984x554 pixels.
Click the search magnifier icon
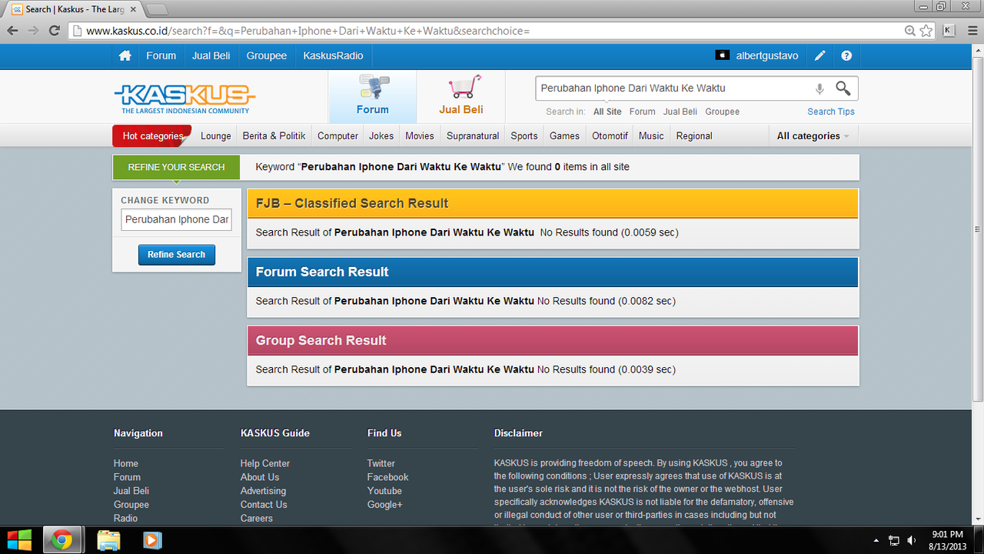point(843,88)
